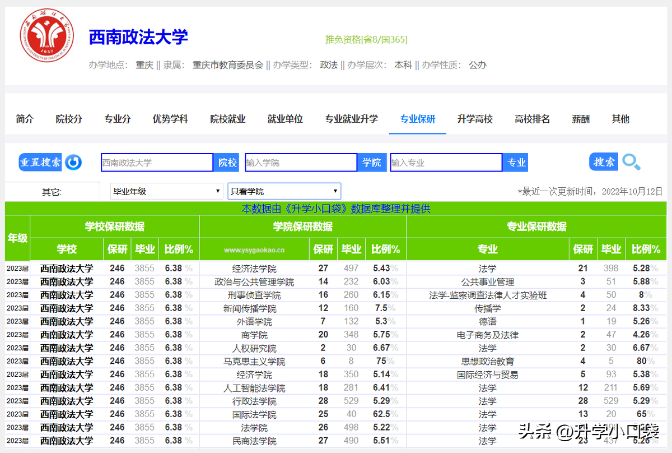Click the 国际法学院 cell

click(254, 415)
